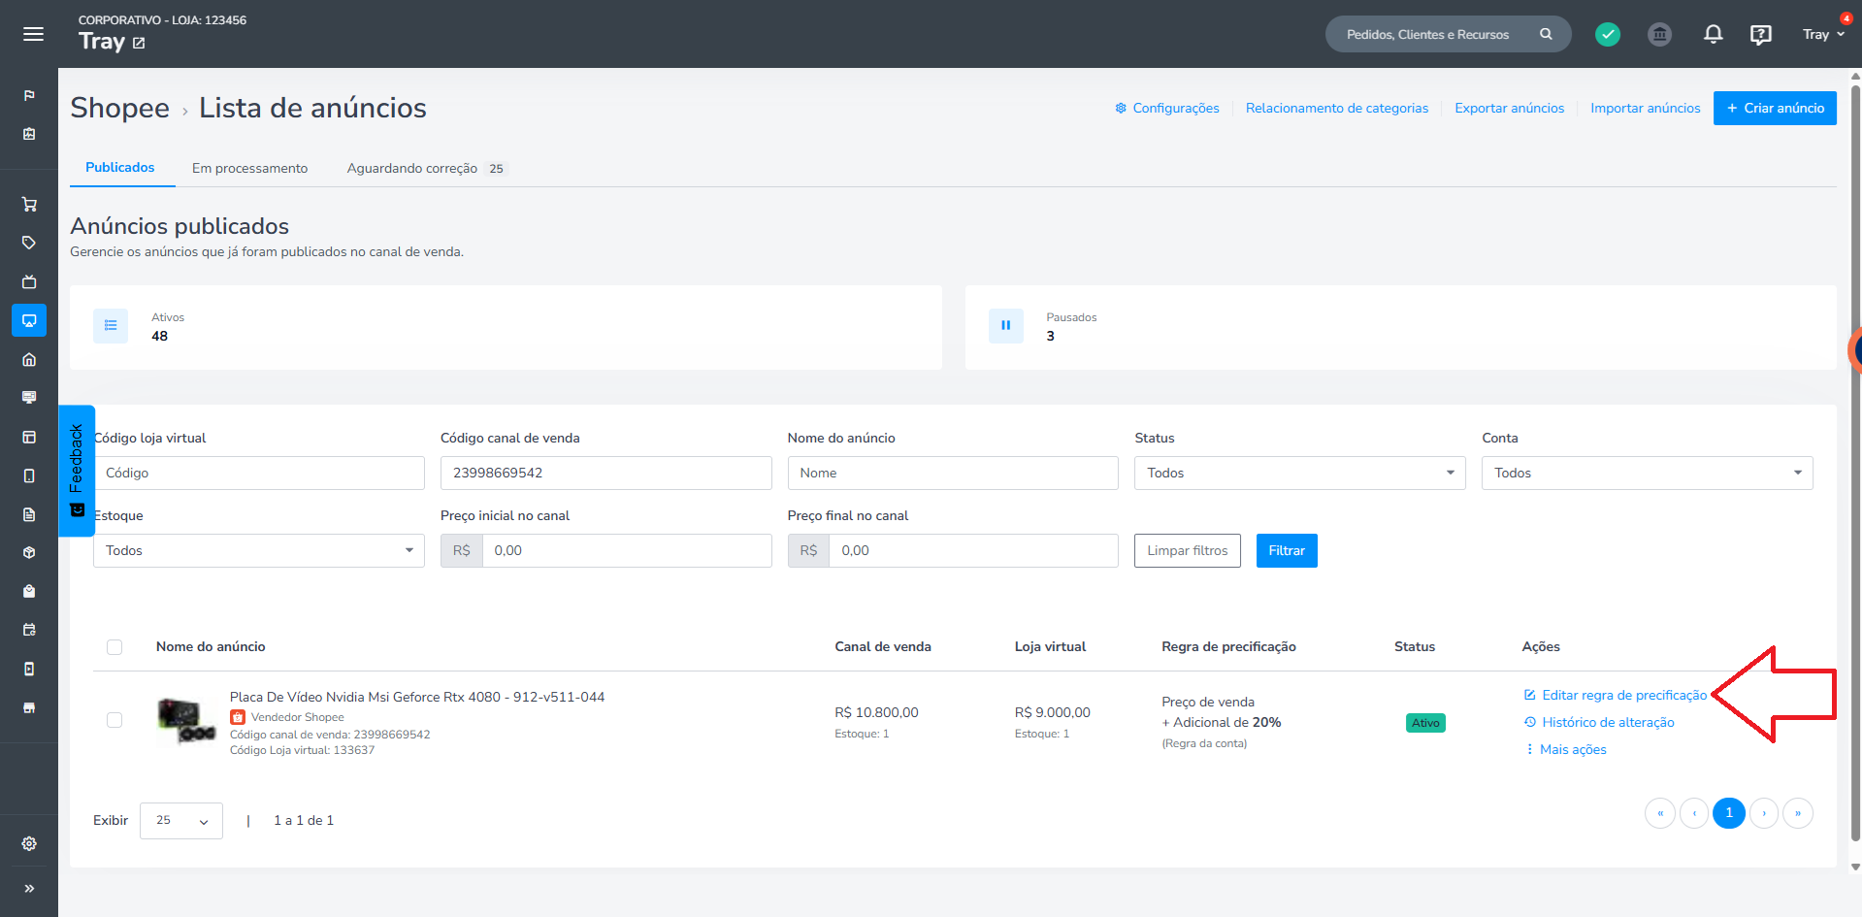The image size is (1862, 917).
Task: Open the Exibir page size dropdown
Action: tap(181, 820)
